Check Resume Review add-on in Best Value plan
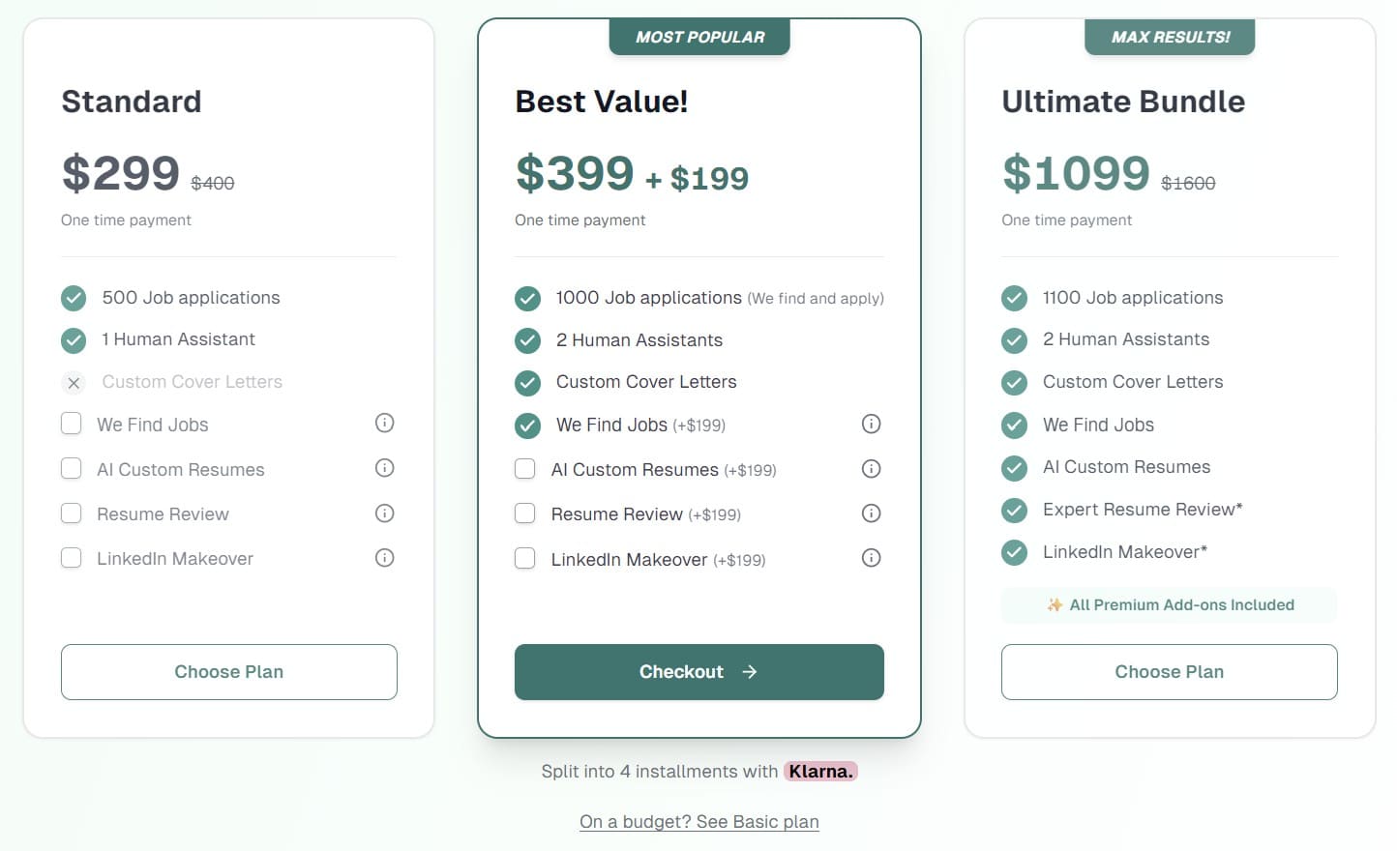Screen dimensions: 1397x851 (525, 514)
